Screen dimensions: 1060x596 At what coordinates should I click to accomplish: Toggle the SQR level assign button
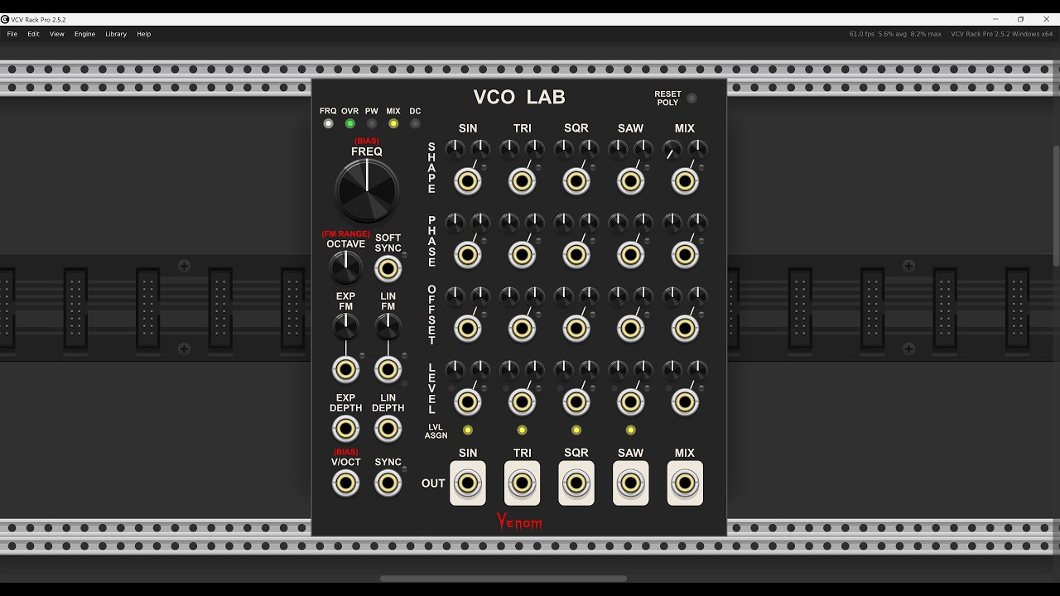pos(576,430)
